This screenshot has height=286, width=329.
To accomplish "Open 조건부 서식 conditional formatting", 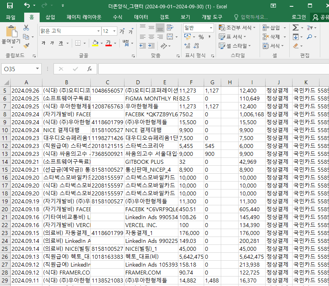I will click(x=237, y=27).
